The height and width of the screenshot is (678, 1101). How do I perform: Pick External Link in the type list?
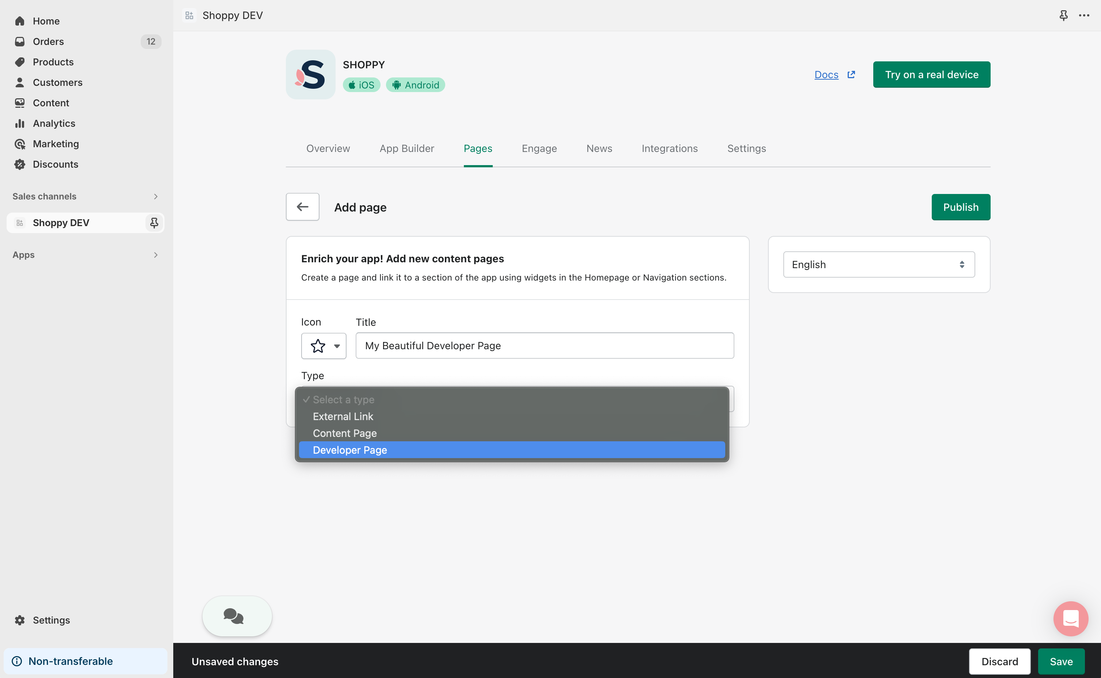[343, 416]
